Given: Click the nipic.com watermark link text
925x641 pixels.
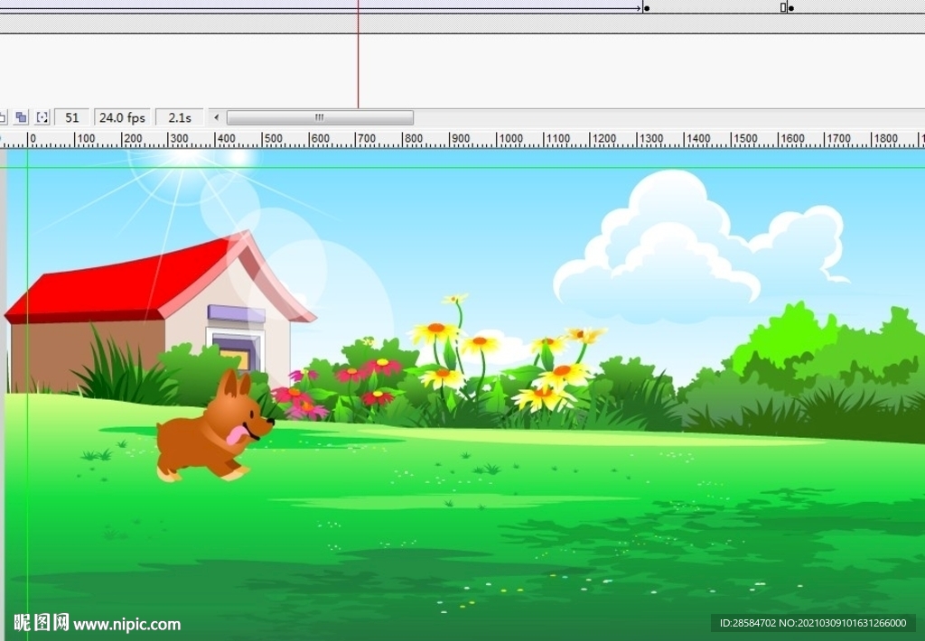Looking at the screenshot, I should (x=126, y=624).
